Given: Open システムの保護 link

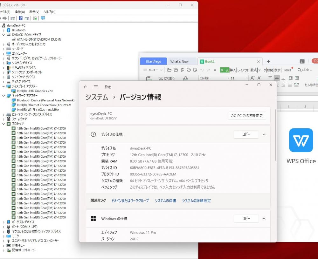Looking at the screenshot, I should click(165, 201).
